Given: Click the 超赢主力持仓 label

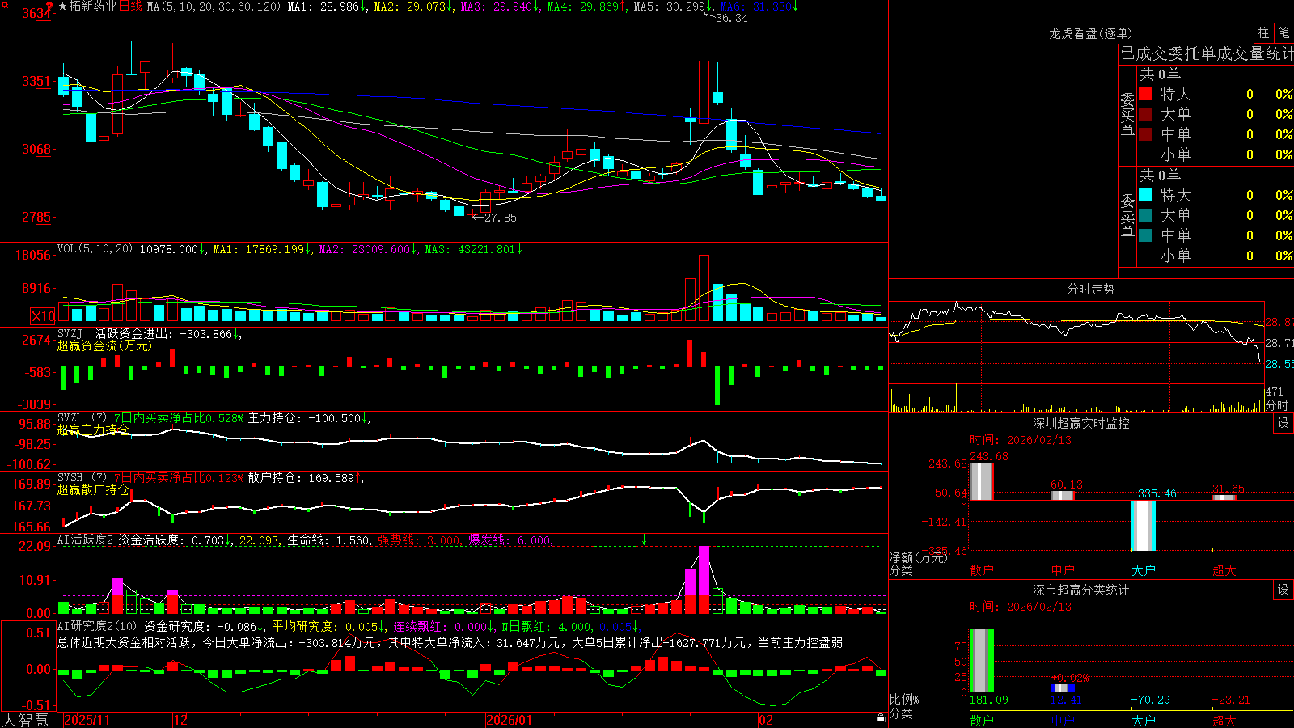Looking at the screenshot, I should [x=93, y=430].
